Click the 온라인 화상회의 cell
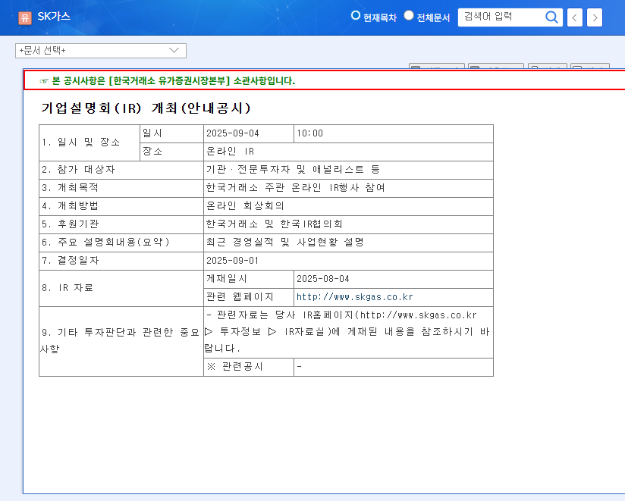This screenshot has height=501, width=625. [x=348, y=206]
